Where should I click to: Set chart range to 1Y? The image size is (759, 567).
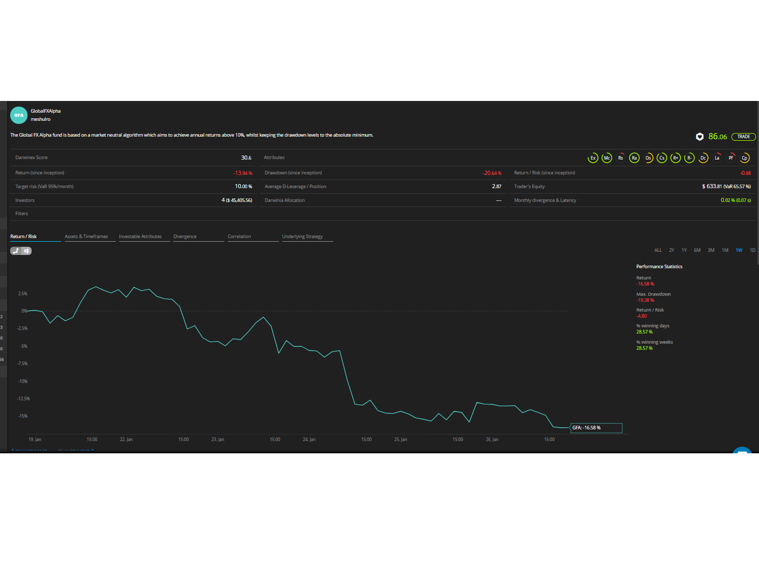point(684,250)
